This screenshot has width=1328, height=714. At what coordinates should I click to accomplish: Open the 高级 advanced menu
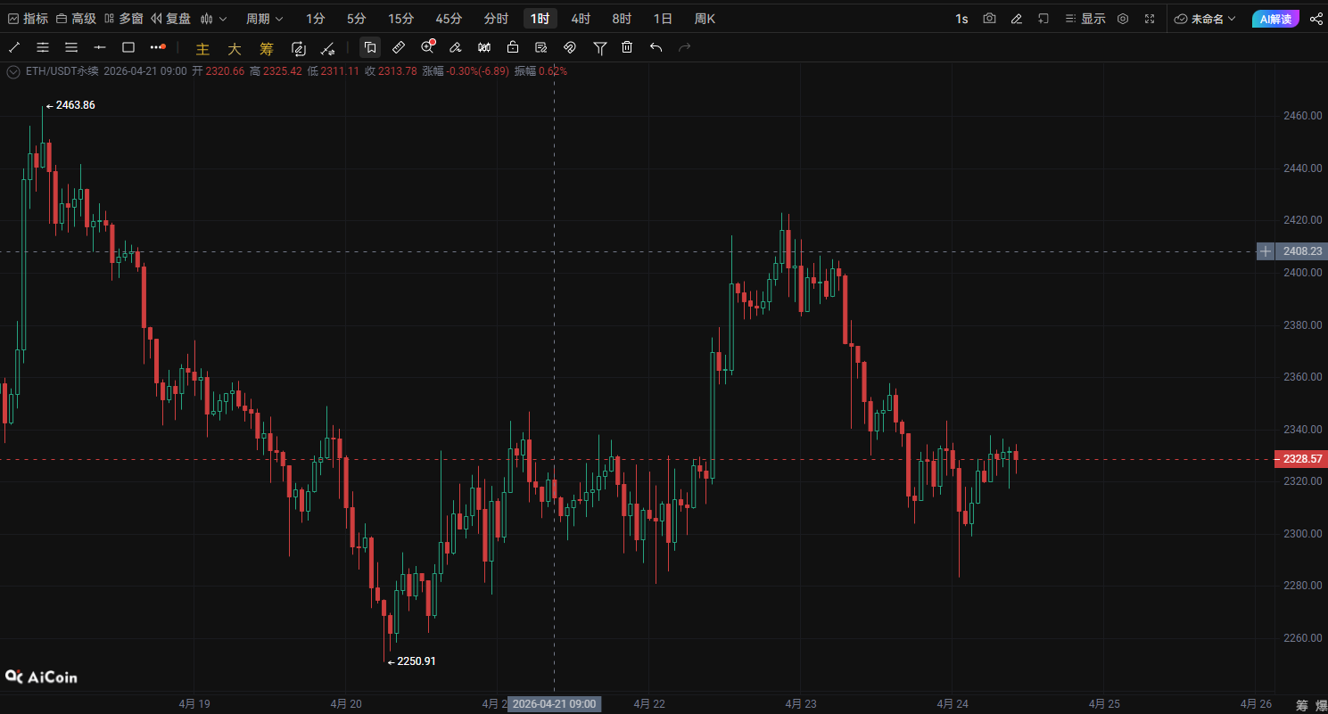coord(76,19)
